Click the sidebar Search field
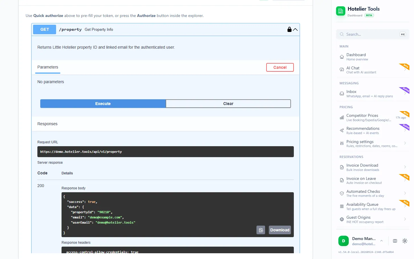The image size is (414, 259). 373,34
